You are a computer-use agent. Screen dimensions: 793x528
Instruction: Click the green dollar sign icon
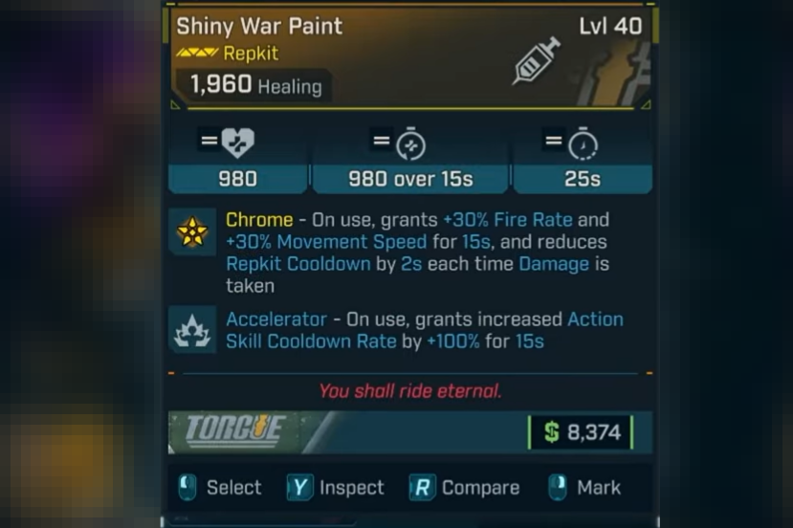coord(552,432)
